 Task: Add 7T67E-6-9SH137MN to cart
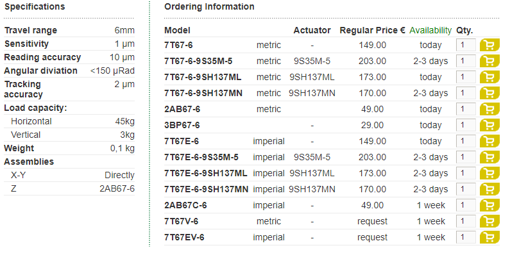pyautogui.click(x=489, y=189)
